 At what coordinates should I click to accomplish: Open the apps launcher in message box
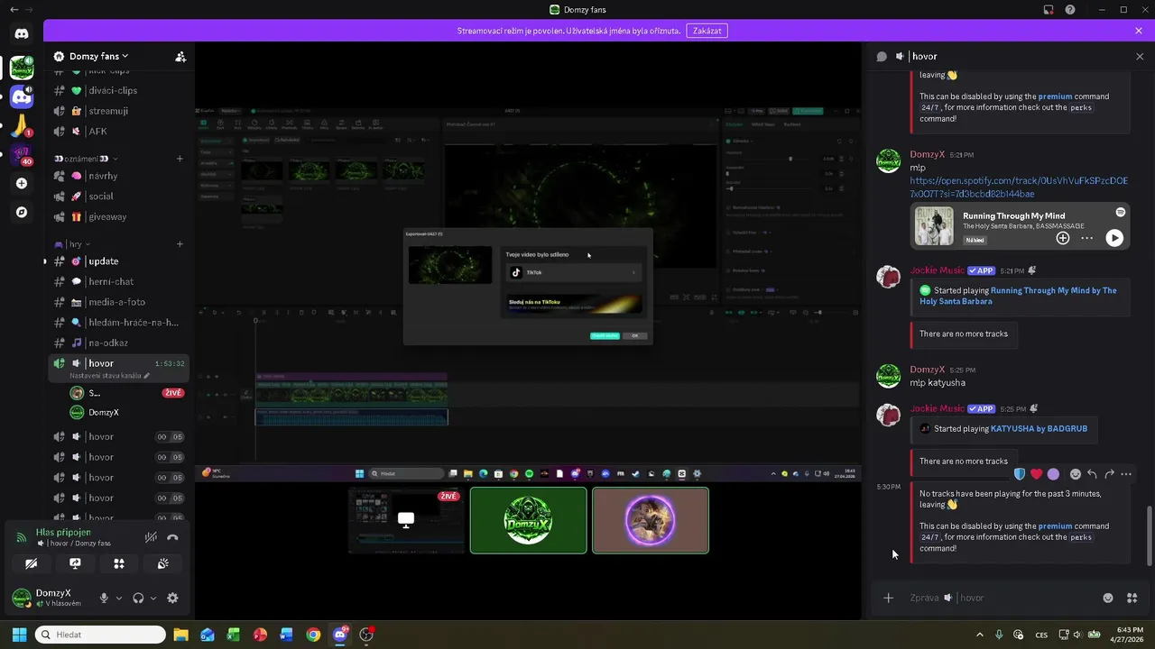[x=1132, y=598]
